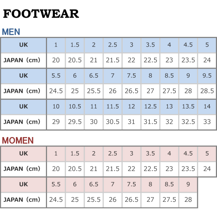Image resolution: width=217 pixels, height=217 pixels.
Task: Click men's Japan 31.5 cm cell
Action: pos(150,122)
